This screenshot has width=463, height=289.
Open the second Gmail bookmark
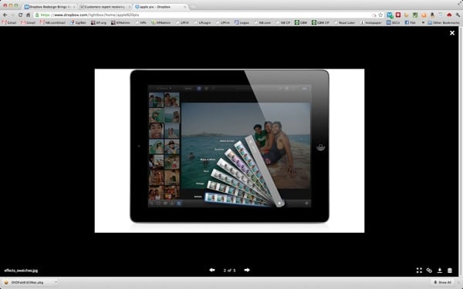click(29, 22)
